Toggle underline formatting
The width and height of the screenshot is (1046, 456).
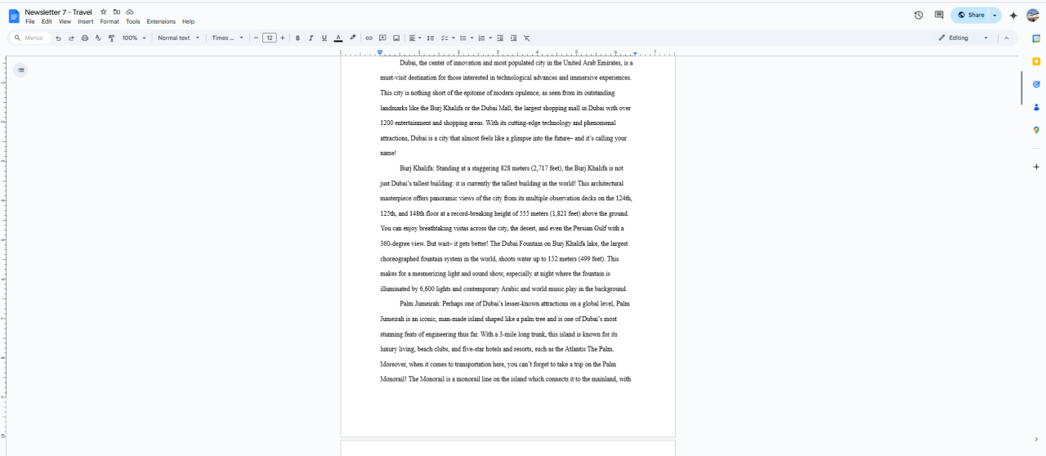[324, 38]
